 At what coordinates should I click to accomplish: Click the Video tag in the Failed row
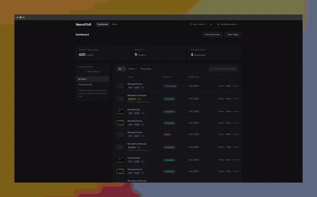click(x=130, y=136)
